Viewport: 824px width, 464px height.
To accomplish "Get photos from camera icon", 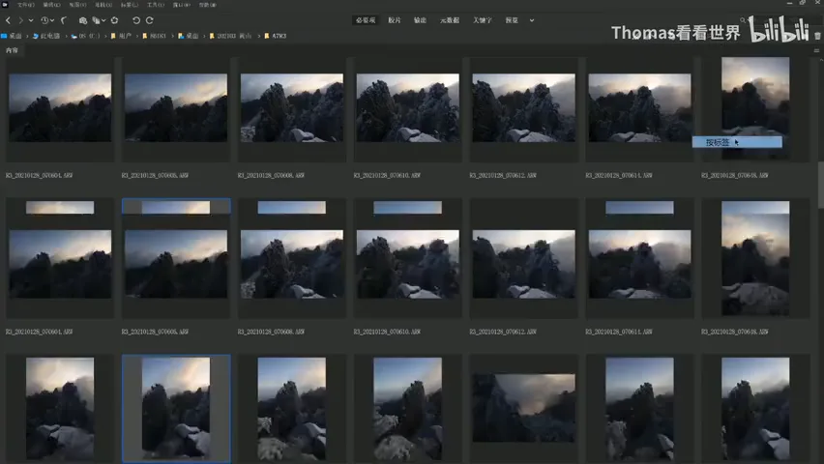I will 83,20.
